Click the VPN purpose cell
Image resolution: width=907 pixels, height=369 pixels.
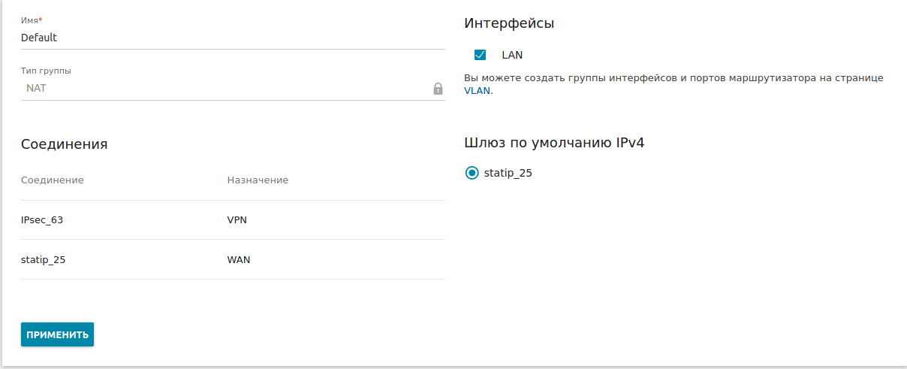click(237, 220)
